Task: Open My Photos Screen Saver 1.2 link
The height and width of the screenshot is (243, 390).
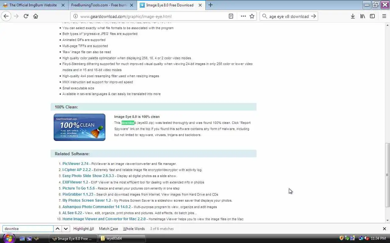Action: pyautogui.click(x=87, y=200)
